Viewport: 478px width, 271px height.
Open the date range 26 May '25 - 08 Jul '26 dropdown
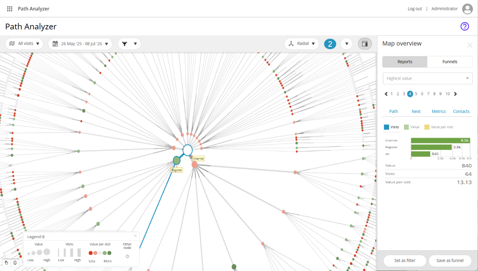80,44
